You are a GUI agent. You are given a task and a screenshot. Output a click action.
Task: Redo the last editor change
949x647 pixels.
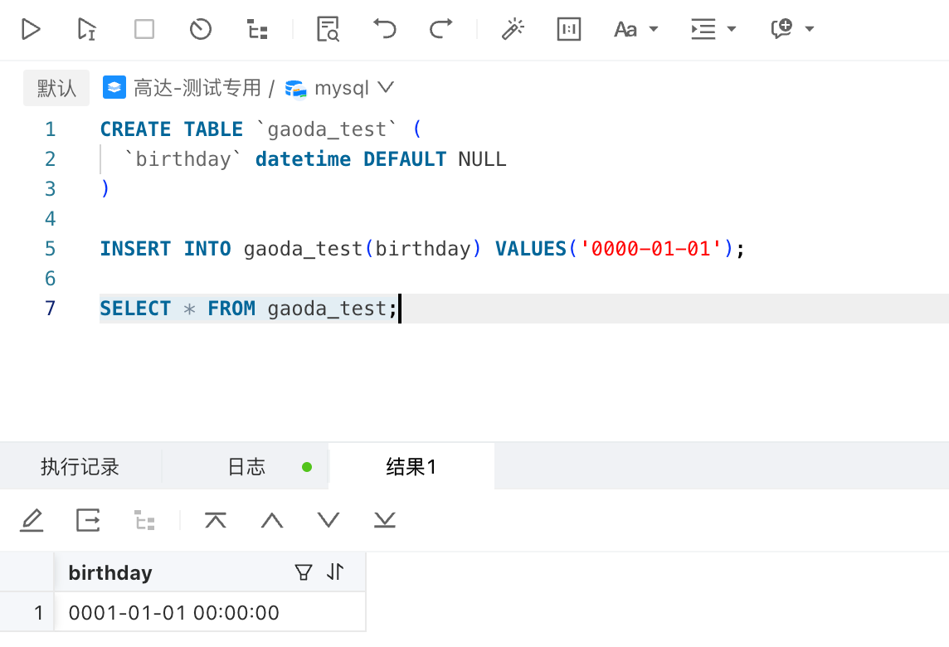point(440,29)
